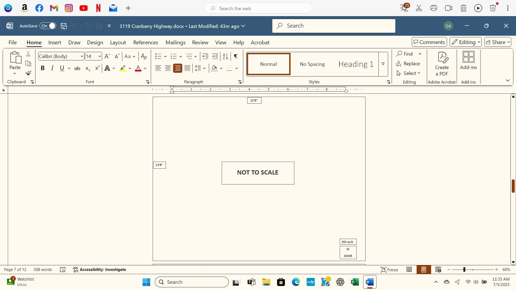Expand the Styles gallery more arrow
This screenshot has width=516, height=290.
pos(383,64)
